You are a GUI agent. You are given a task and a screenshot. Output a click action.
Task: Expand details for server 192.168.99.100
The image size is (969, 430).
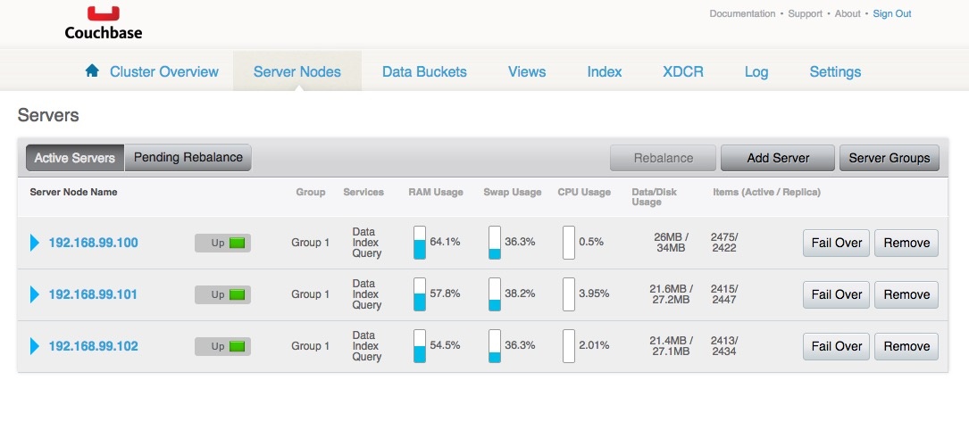[35, 243]
